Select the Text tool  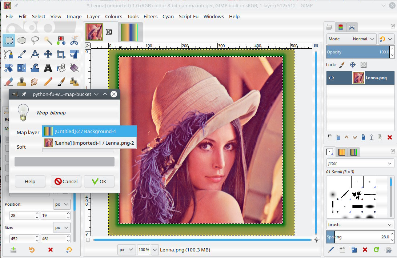click(48, 68)
